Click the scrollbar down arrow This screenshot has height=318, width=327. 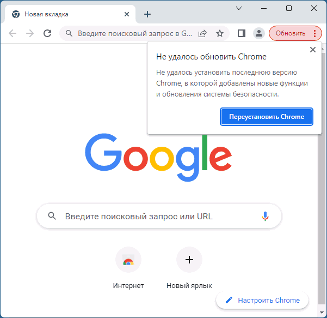click(x=322, y=313)
